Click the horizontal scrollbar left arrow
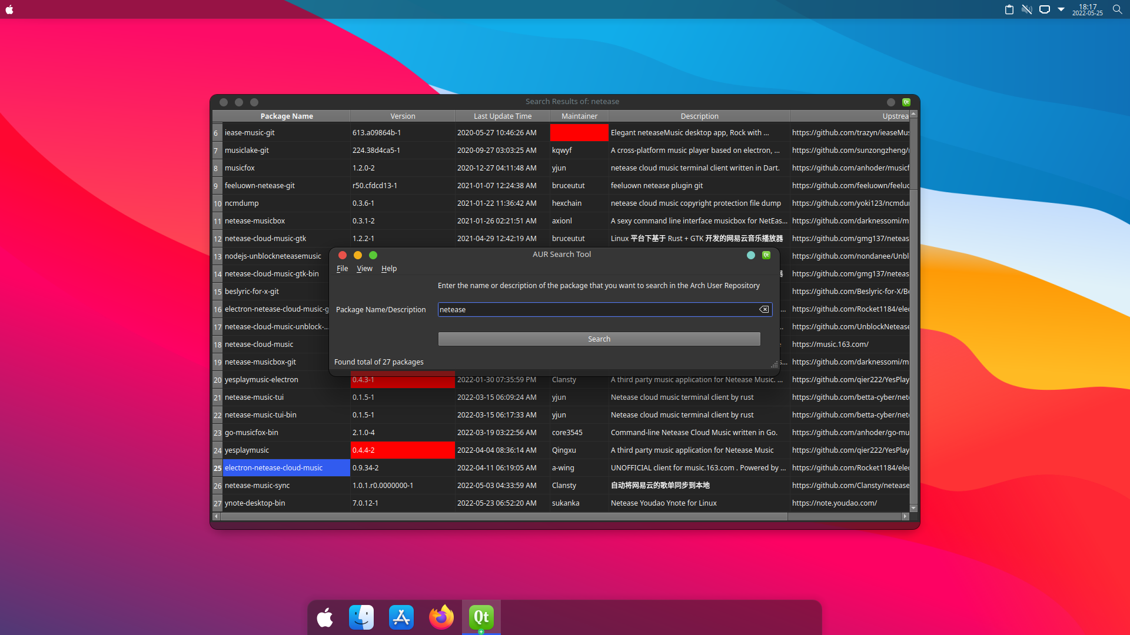 point(216,516)
